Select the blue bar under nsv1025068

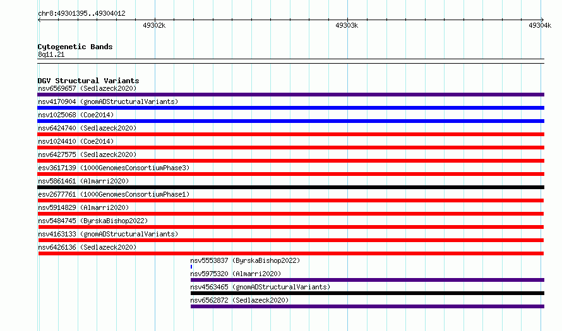coord(290,121)
